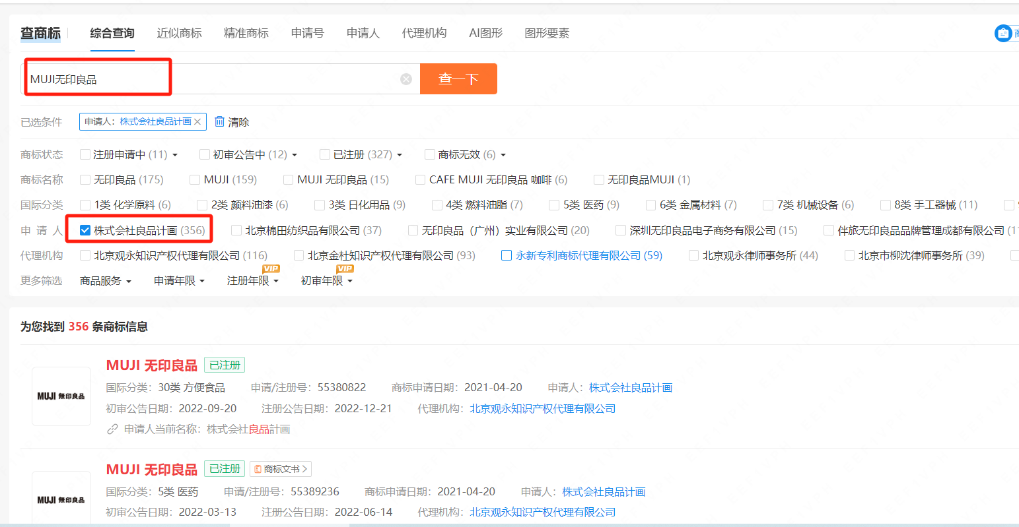Click the link icon beside 申请人当前名称
The width and height of the screenshot is (1019, 527).
coord(112,429)
